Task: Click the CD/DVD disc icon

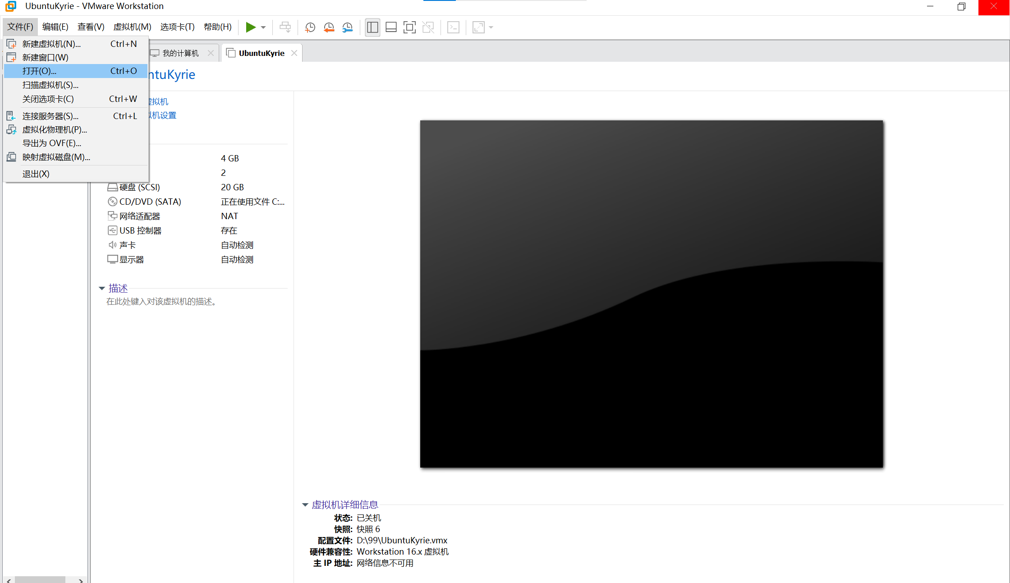Action: pos(112,202)
